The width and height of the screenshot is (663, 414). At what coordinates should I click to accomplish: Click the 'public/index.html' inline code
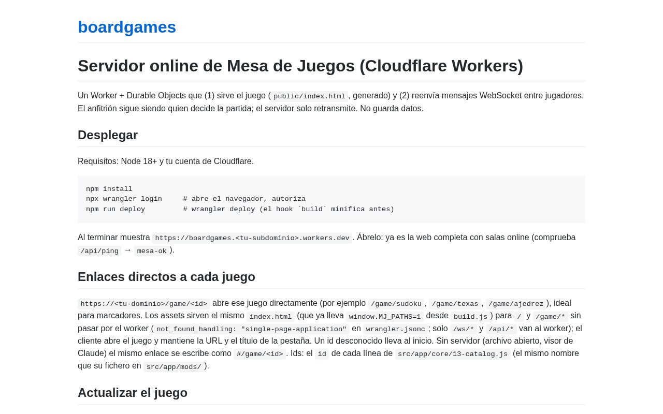pos(309,96)
